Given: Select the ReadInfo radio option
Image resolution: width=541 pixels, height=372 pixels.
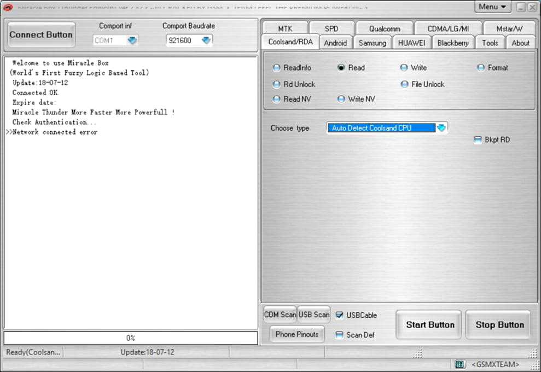Looking at the screenshot, I should pos(277,68).
